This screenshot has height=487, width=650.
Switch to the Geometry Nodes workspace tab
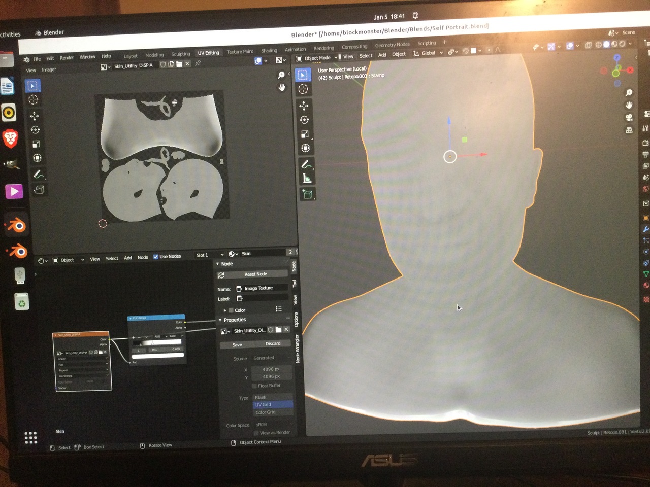tap(392, 45)
